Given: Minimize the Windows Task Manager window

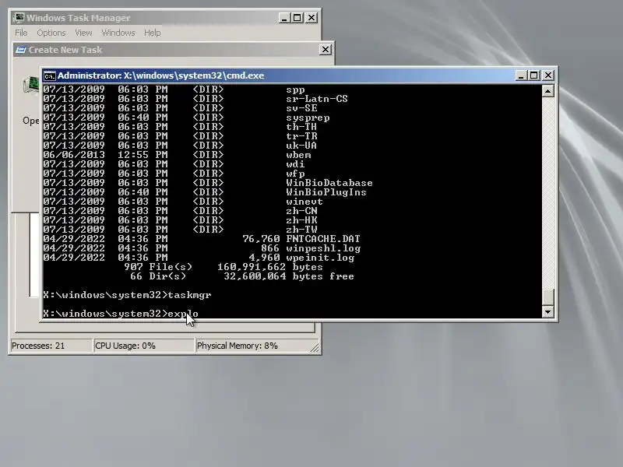Looking at the screenshot, I should (x=284, y=18).
